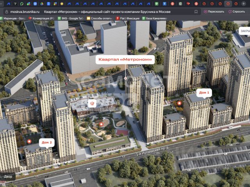
Task: Open the Flat | Фиксация bookmark
Action: (128, 18)
